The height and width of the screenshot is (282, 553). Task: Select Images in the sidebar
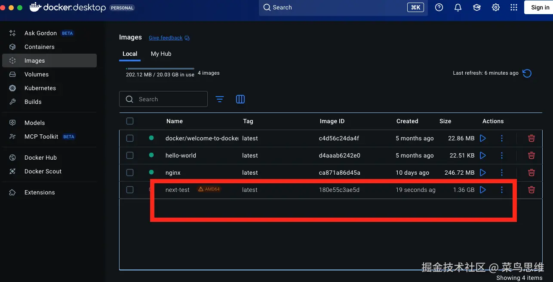[x=49, y=61]
